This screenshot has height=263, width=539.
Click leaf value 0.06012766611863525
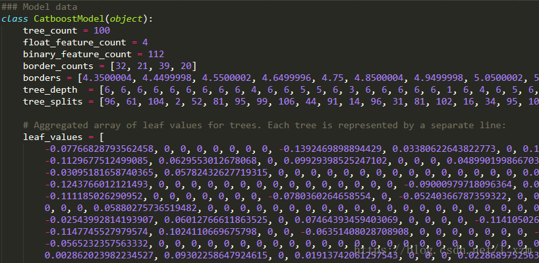click(216, 220)
